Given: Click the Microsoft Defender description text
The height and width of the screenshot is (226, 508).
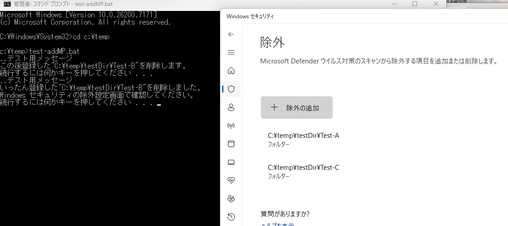Looking at the screenshot, I should 379,61.
